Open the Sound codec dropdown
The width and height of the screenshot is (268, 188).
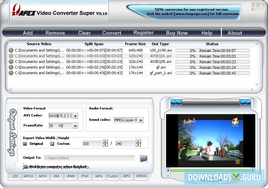141,120
